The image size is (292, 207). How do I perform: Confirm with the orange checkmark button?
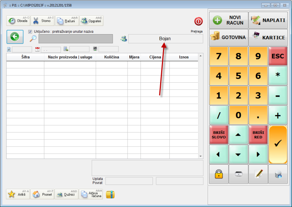(278, 144)
